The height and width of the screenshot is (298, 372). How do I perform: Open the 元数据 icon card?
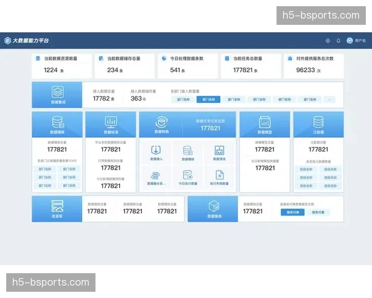coord(318,124)
